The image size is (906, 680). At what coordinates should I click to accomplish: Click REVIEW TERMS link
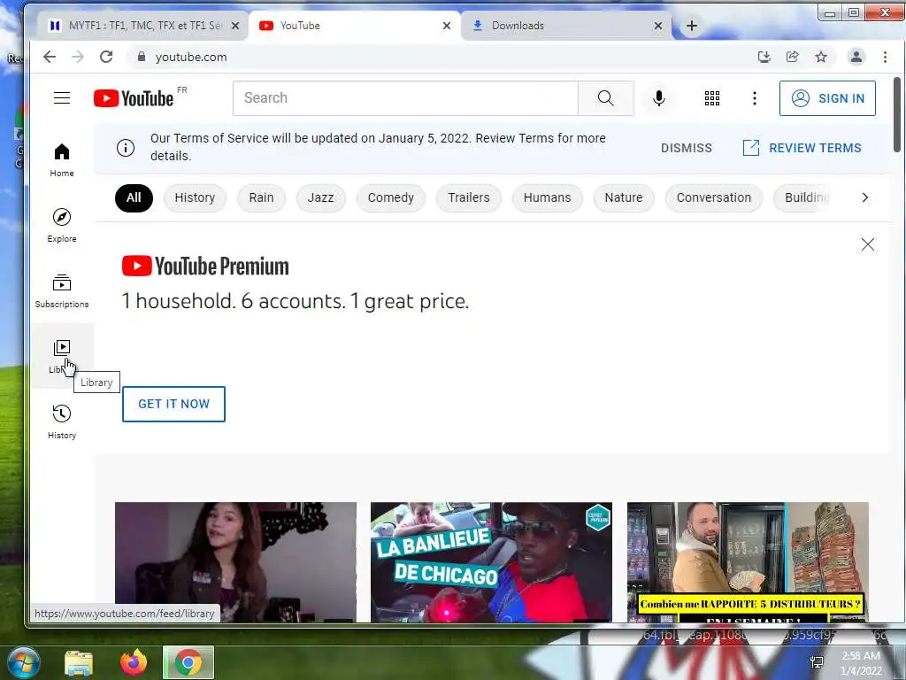coord(802,148)
